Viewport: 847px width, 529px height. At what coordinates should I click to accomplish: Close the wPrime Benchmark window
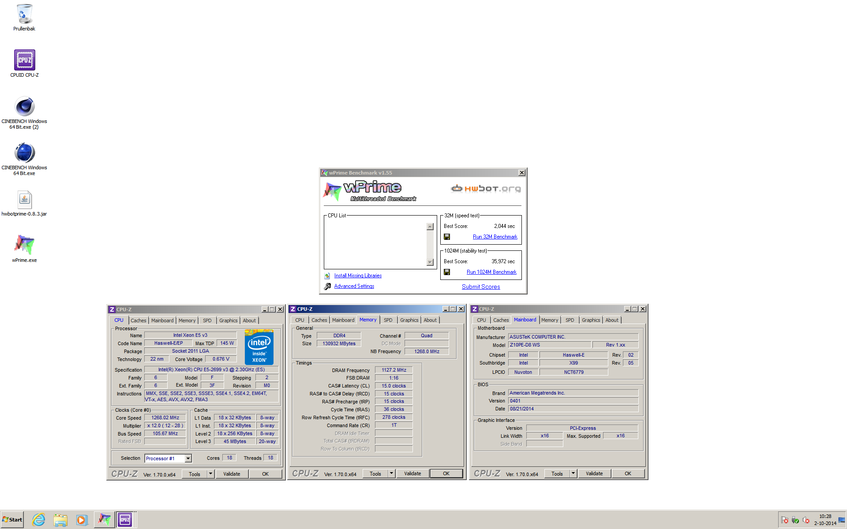[x=521, y=173]
